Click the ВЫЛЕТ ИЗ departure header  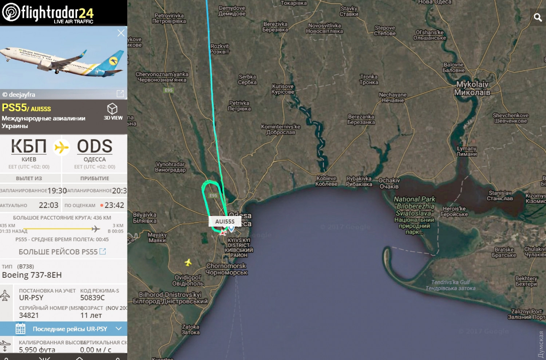pyautogui.click(x=29, y=178)
